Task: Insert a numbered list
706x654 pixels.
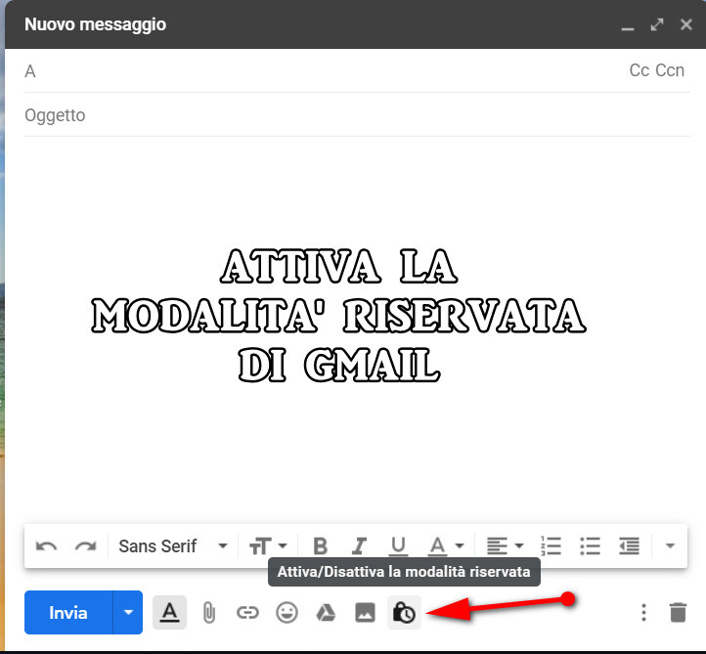Action: click(552, 545)
